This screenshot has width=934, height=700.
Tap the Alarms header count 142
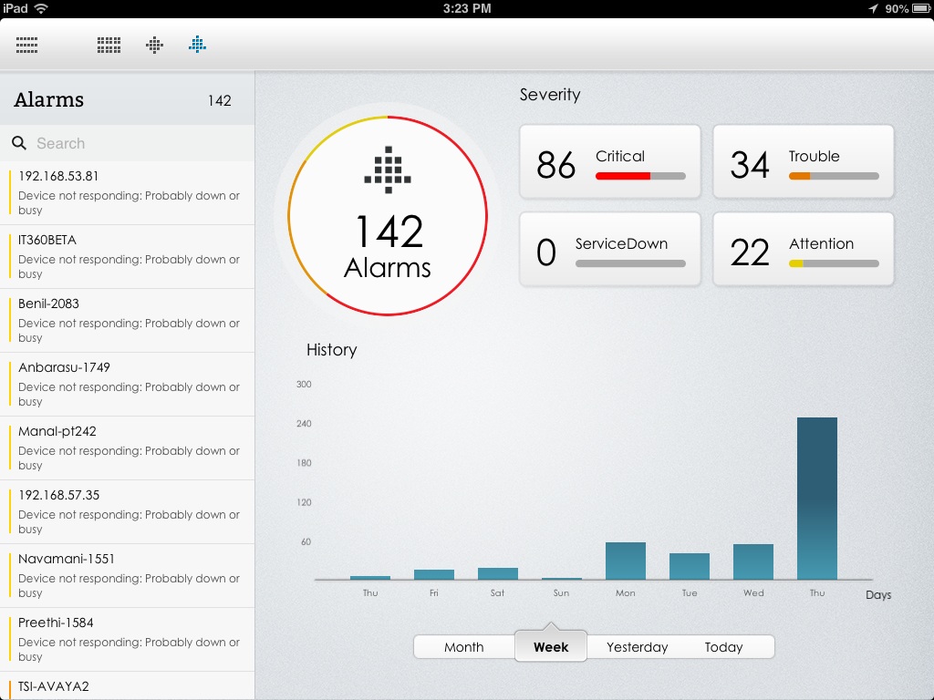219,100
